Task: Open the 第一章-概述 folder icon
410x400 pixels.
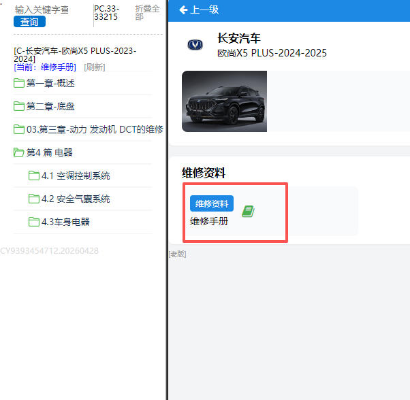Action: click(19, 83)
